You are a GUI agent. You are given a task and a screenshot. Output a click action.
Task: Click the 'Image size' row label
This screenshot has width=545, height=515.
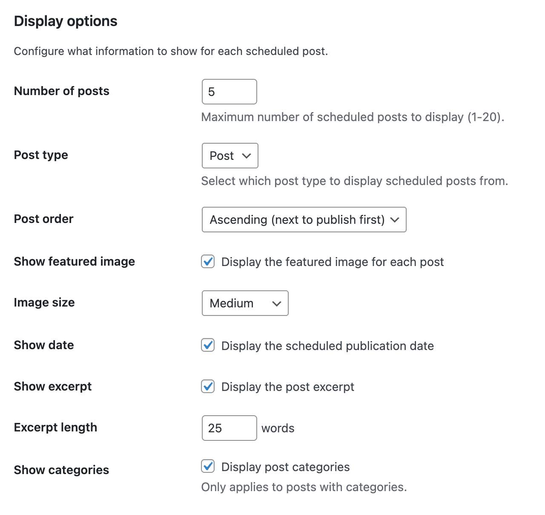point(44,302)
